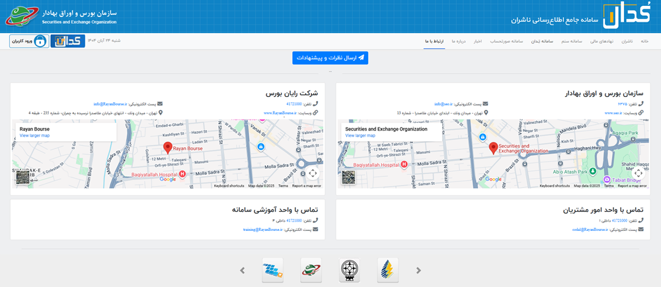Select the درباره ما navigation item
Image resolution: width=661 pixels, height=287 pixels.
point(458,41)
